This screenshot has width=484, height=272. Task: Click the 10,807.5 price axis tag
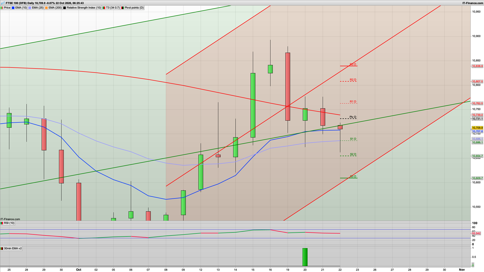coord(477,82)
